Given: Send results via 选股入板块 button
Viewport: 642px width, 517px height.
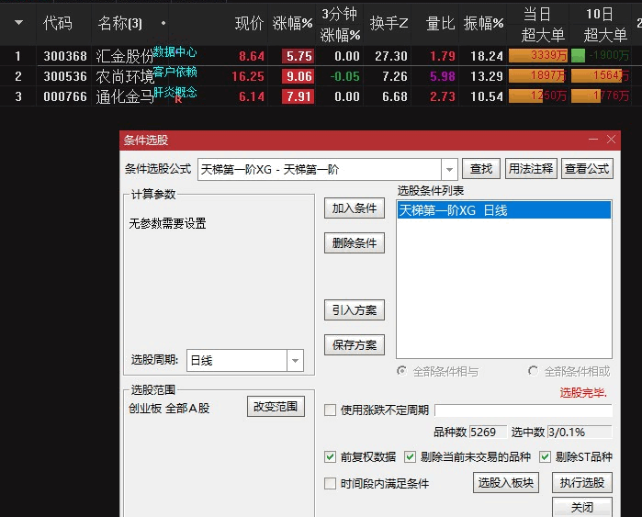Looking at the screenshot, I should (x=506, y=483).
